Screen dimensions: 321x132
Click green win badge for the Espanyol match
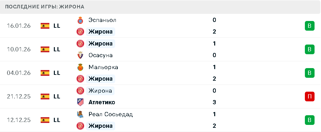pos(309,26)
